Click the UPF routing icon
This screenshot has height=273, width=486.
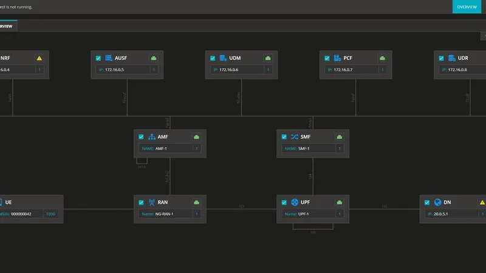coord(295,202)
